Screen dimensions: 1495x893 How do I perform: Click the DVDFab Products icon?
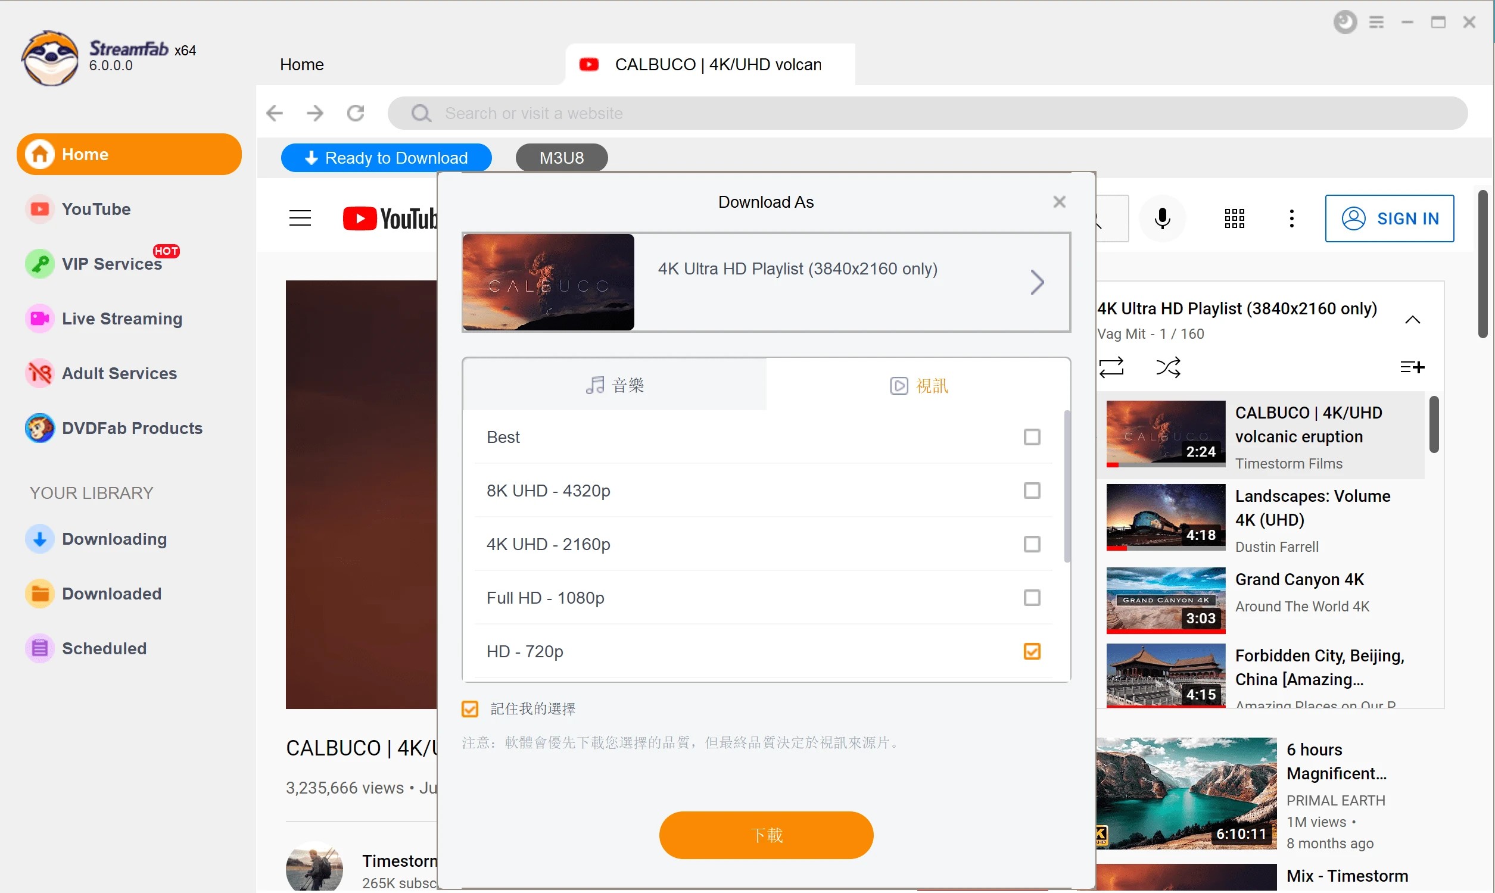[39, 429]
